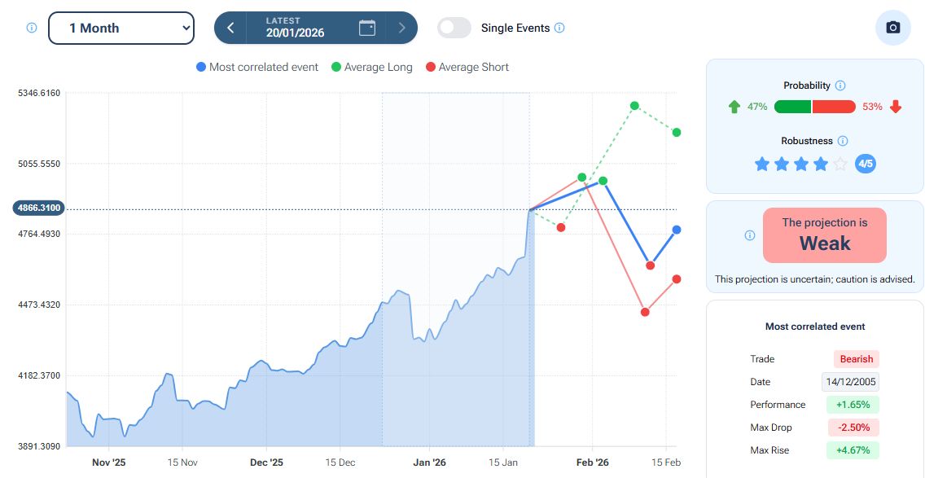925x478 pixels.
Task: Click the probability green-red bar
Action: tap(814, 107)
